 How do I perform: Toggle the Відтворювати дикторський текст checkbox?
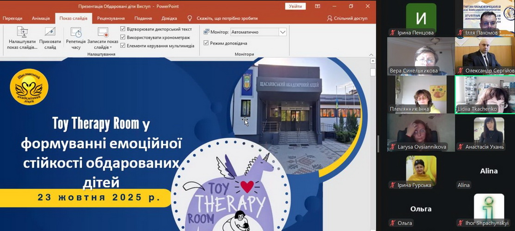123,29
